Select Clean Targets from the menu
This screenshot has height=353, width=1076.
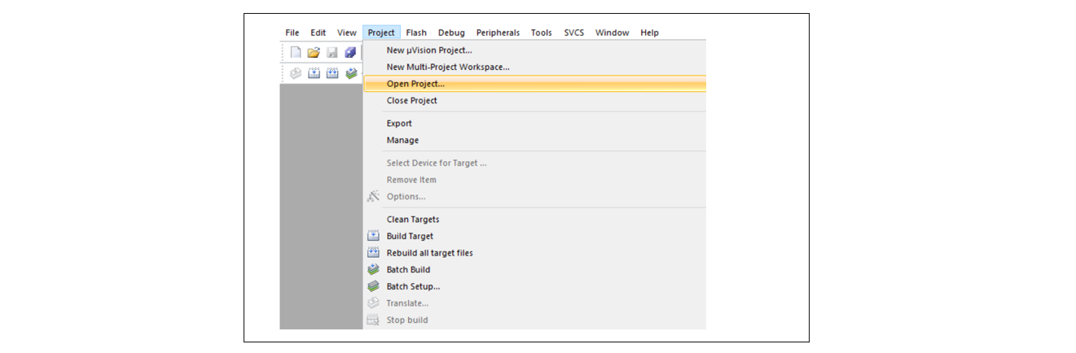pyautogui.click(x=412, y=220)
